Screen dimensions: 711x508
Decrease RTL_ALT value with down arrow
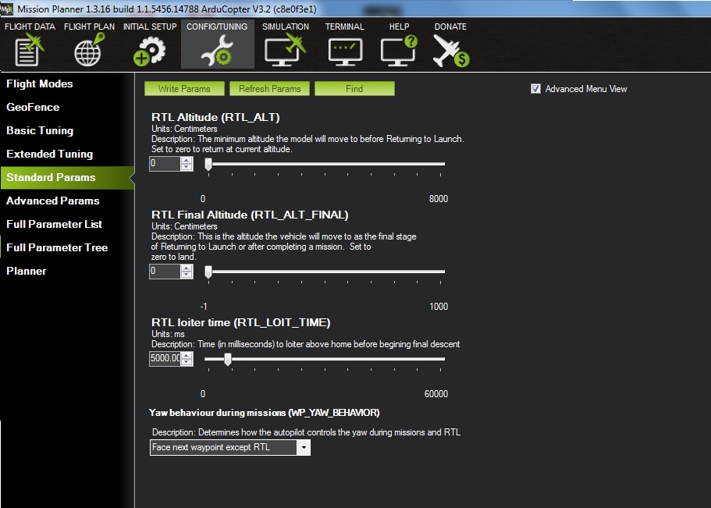pyautogui.click(x=187, y=167)
